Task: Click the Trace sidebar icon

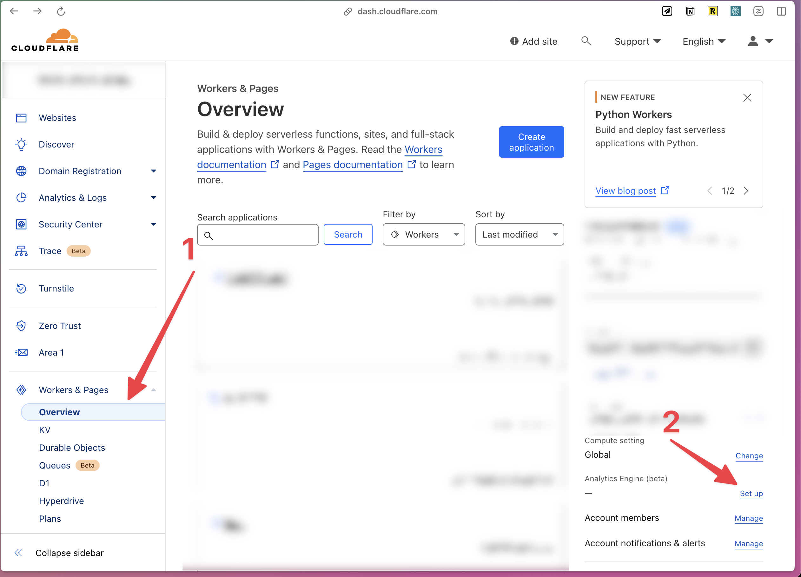Action: [21, 251]
